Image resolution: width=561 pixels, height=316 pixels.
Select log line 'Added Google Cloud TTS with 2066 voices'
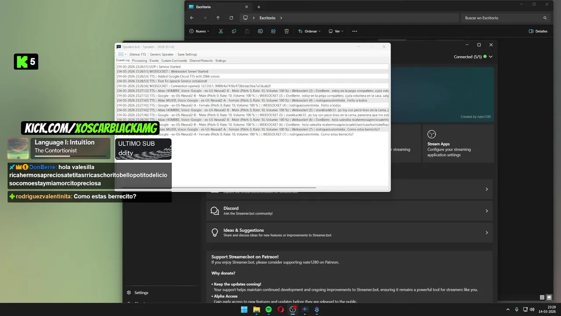252,76
